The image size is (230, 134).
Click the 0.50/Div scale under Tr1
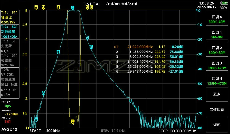click(x=8, y=22)
